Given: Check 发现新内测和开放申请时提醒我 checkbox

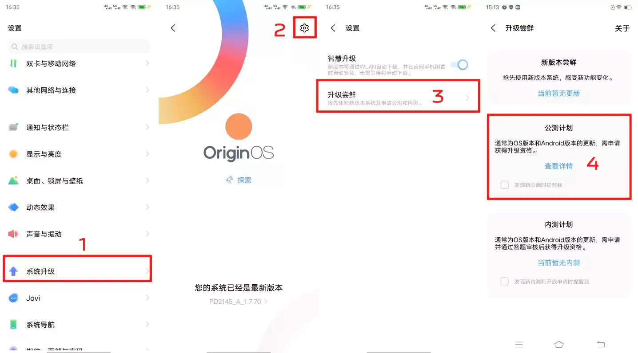Looking at the screenshot, I should pyautogui.click(x=505, y=281).
